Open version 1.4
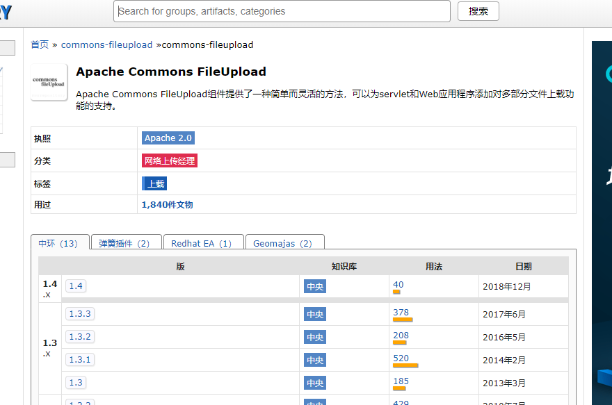This screenshot has width=612, height=405. coord(76,286)
